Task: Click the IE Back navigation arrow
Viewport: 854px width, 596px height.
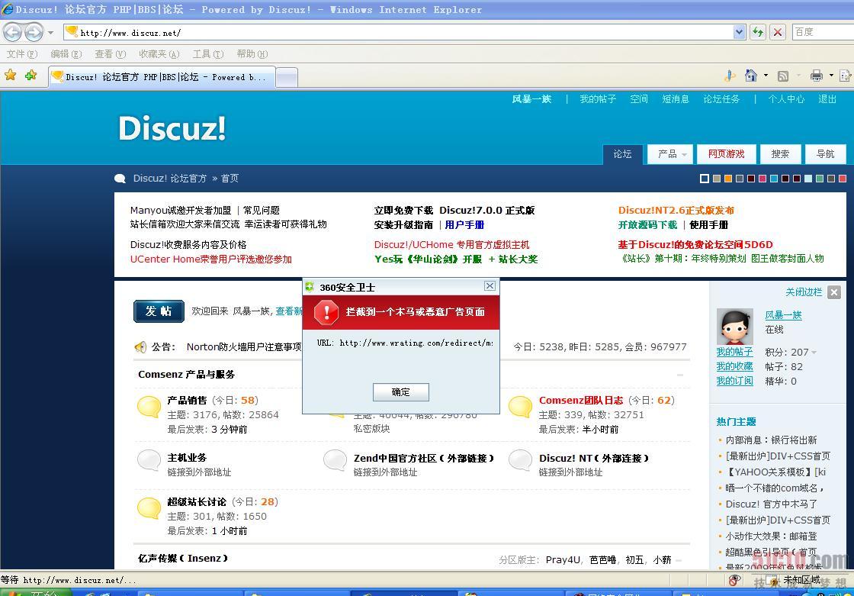Action: (x=13, y=32)
